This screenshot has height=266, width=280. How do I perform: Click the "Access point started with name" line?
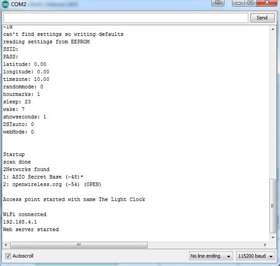[x=74, y=200]
